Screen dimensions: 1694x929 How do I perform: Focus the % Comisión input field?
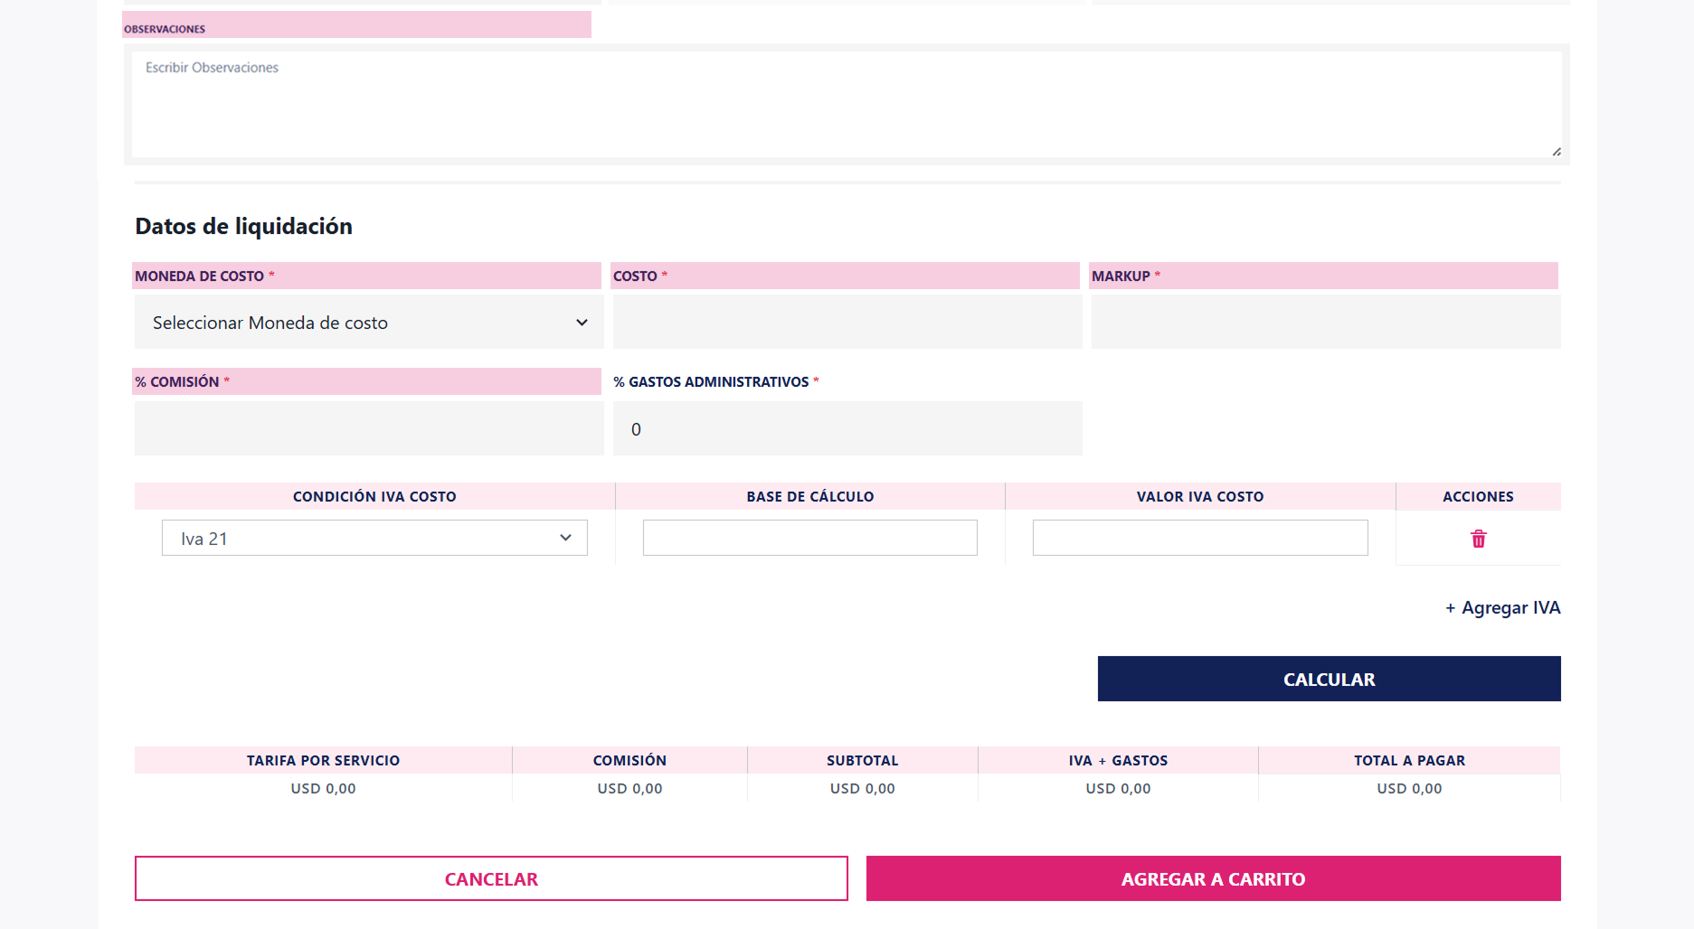(368, 429)
